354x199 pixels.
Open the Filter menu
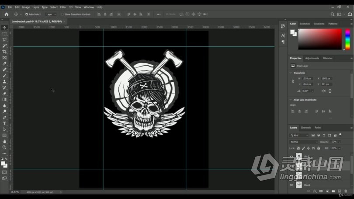click(x=63, y=7)
